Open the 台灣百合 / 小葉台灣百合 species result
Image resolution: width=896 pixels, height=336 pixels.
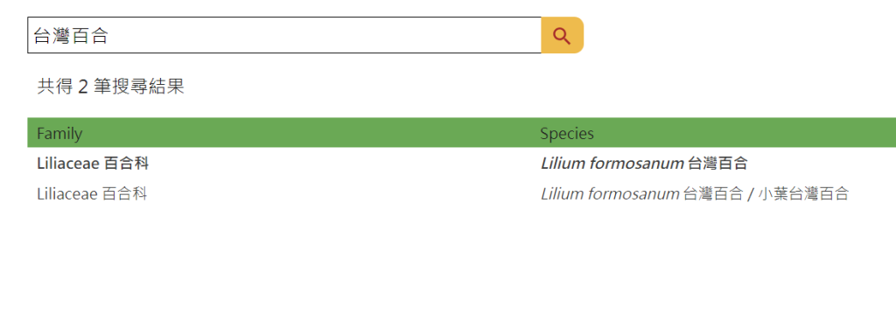coord(695,193)
